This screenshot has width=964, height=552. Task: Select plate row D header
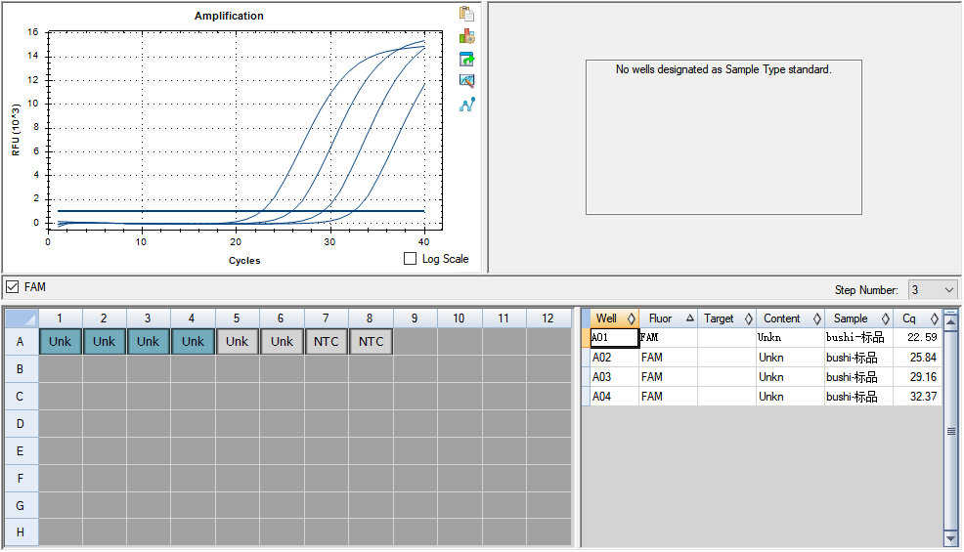pyautogui.click(x=21, y=424)
